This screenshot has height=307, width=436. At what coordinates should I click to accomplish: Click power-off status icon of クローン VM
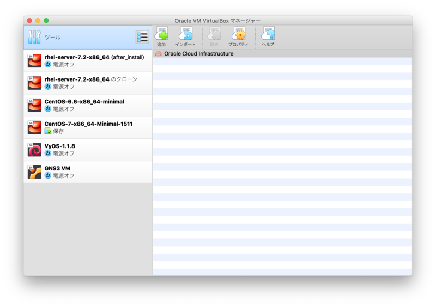48,87
